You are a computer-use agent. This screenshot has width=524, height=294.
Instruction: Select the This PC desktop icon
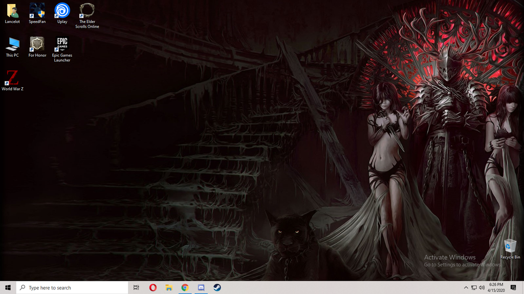pos(12,47)
